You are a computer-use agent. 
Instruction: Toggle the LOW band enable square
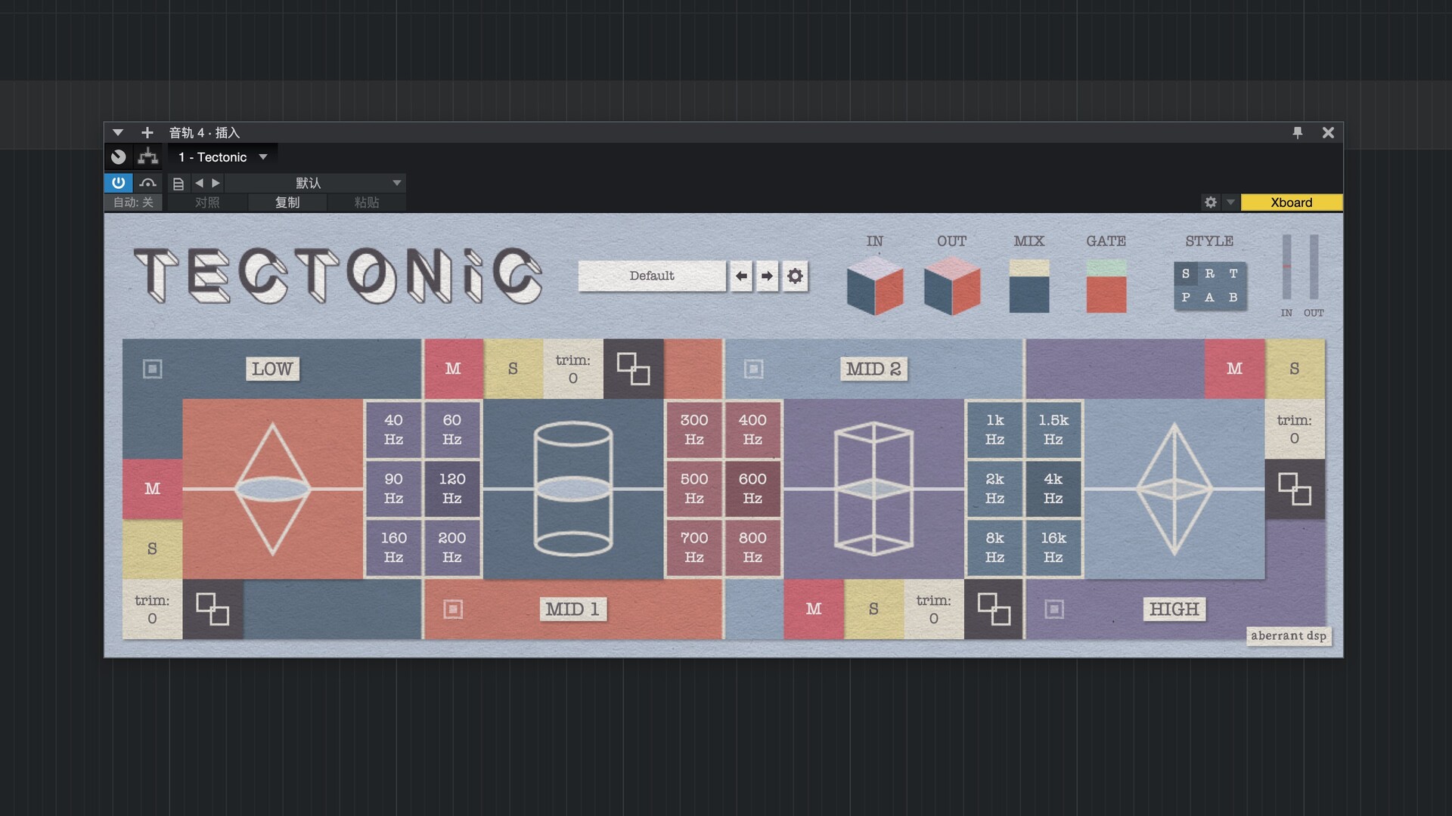click(153, 369)
